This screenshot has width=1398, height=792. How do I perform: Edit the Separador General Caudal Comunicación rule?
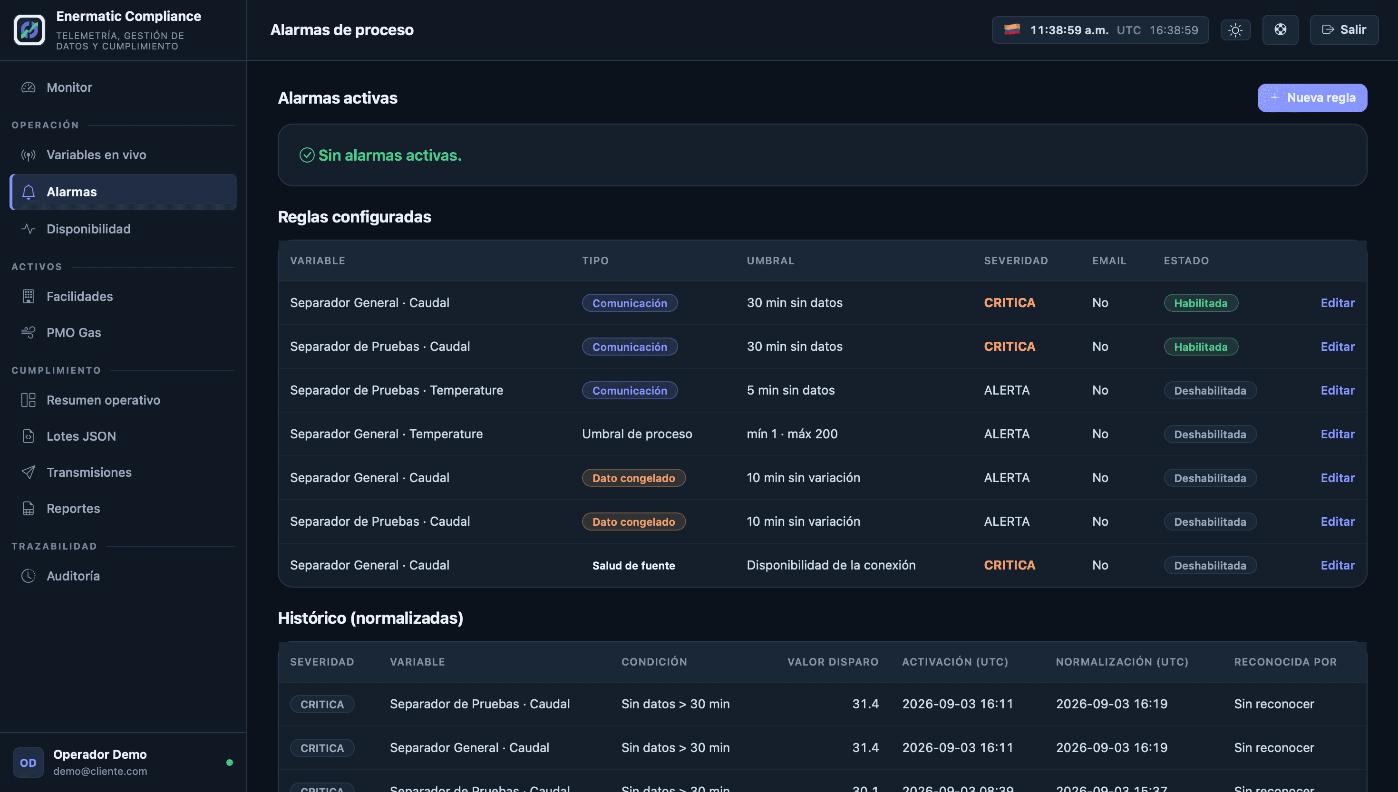coord(1338,303)
